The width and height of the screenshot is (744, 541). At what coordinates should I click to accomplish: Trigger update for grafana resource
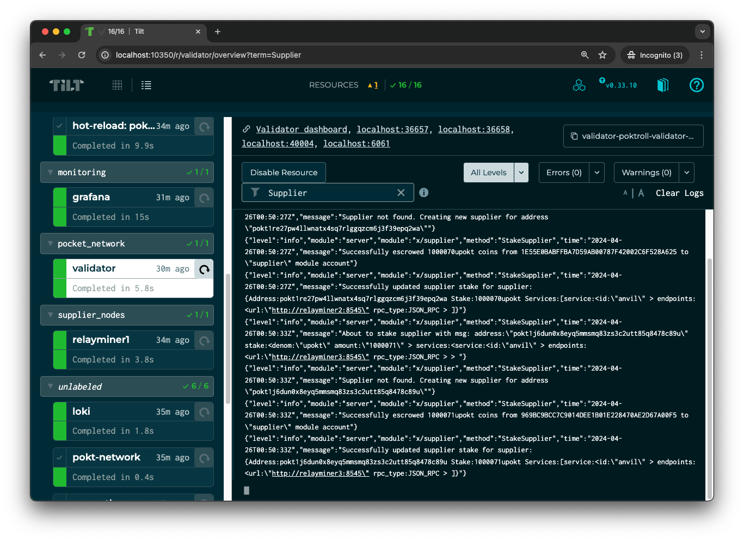click(x=204, y=198)
